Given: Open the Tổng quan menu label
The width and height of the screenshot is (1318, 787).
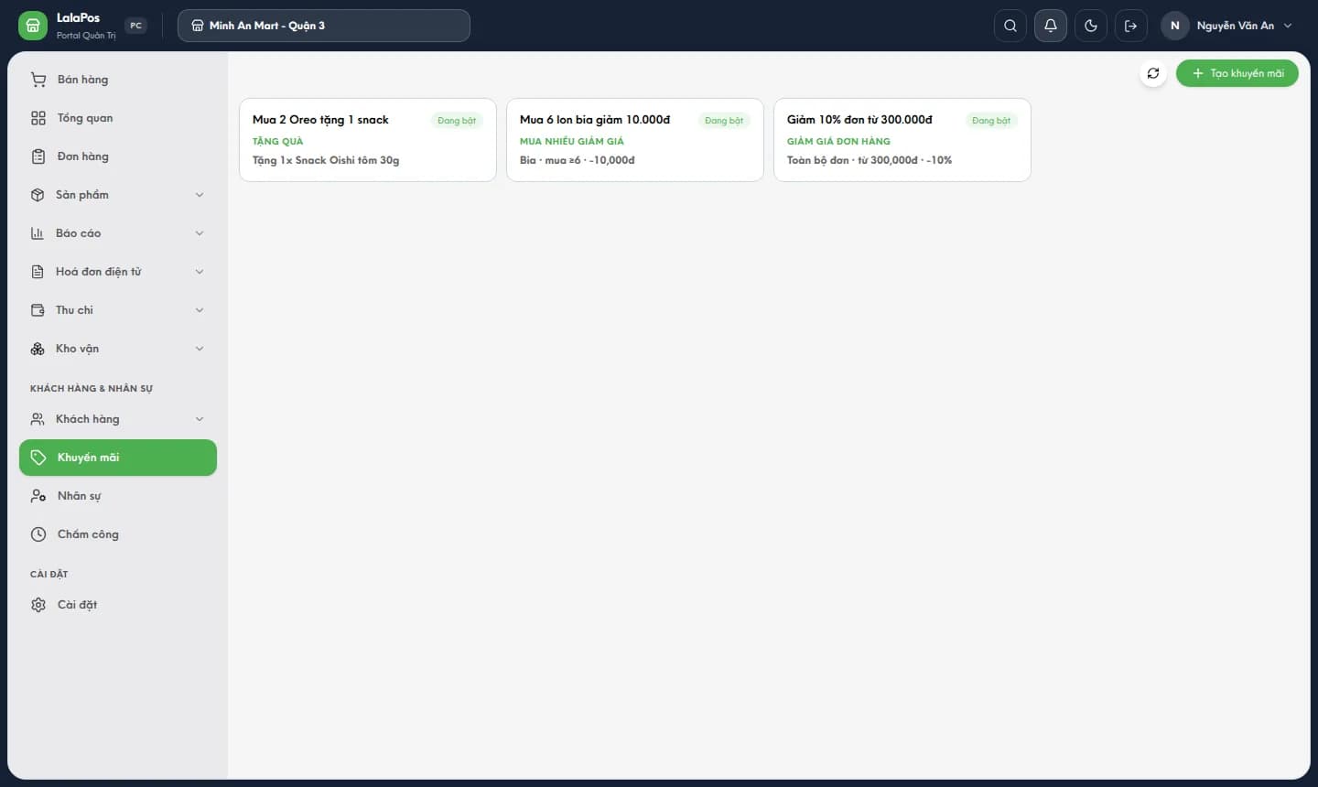Looking at the screenshot, I should click(85, 118).
